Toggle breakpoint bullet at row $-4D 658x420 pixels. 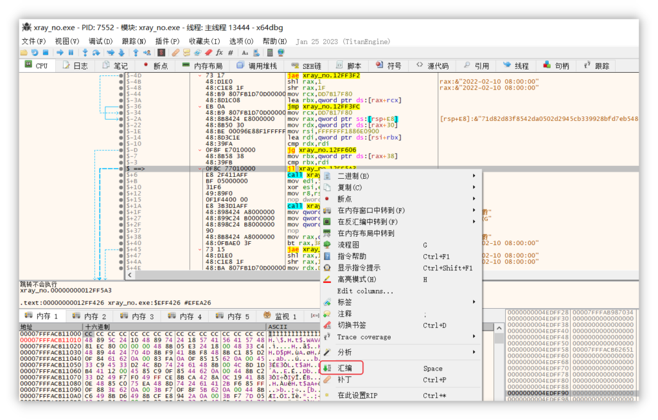point(121,76)
